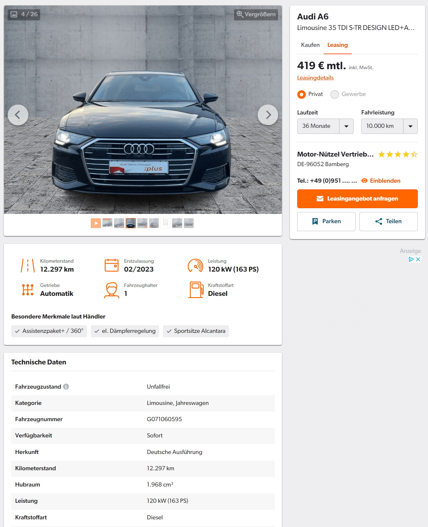Click the Kraftstoffart fuel pump icon
Image resolution: width=428 pixels, height=527 pixels.
(196, 290)
